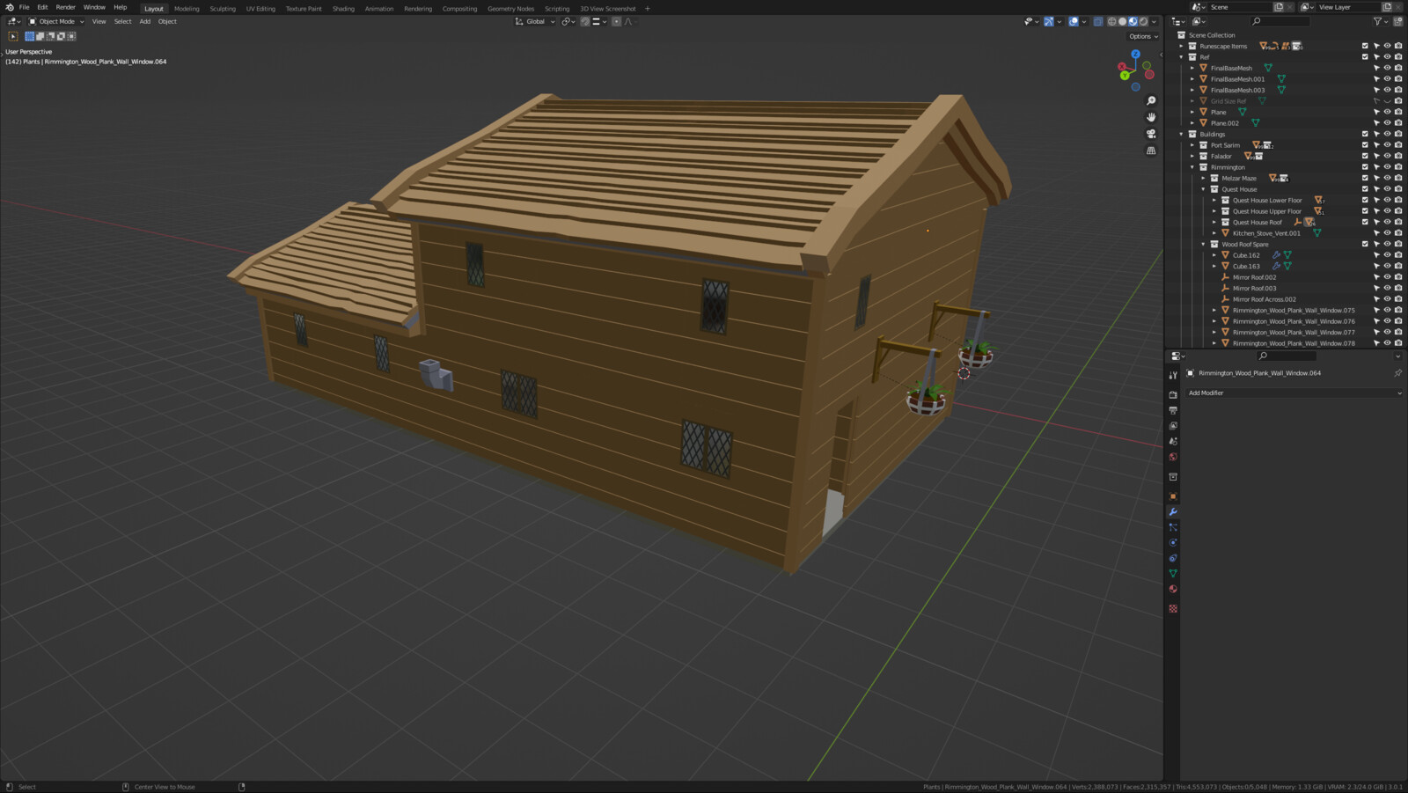Hide Runescape Items collection in viewport
The width and height of the screenshot is (1408, 793).
coord(1387,46)
